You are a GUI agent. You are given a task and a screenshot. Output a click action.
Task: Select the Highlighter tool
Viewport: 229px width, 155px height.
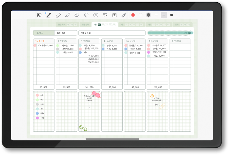pos(68,15)
